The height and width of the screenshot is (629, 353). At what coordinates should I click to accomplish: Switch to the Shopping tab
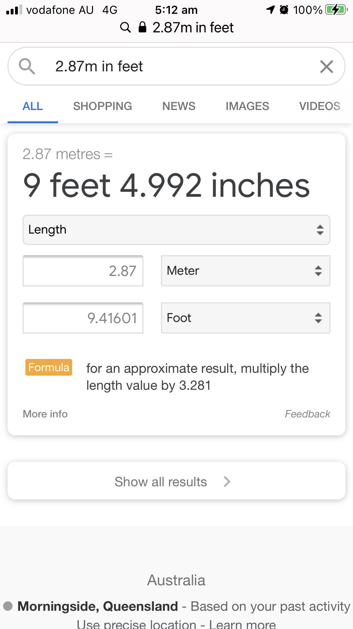tap(102, 106)
